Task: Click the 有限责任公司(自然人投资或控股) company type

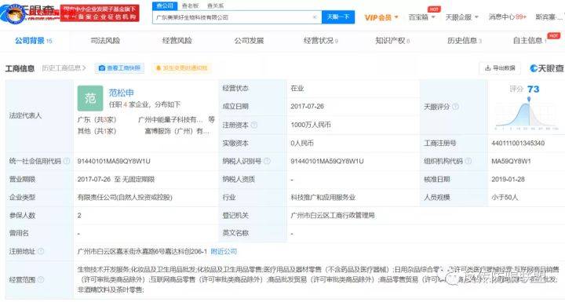Action: (x=125, y=197)
